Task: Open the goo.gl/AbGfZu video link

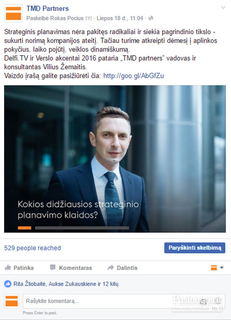Action: tap(133, 76)
